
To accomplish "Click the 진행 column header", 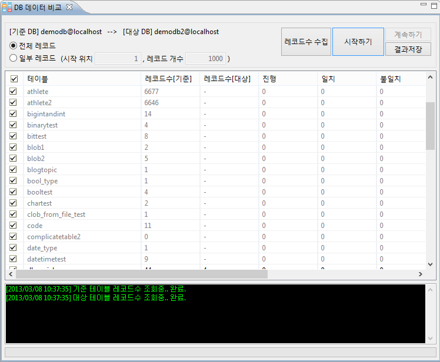I will tap(288, 79).
